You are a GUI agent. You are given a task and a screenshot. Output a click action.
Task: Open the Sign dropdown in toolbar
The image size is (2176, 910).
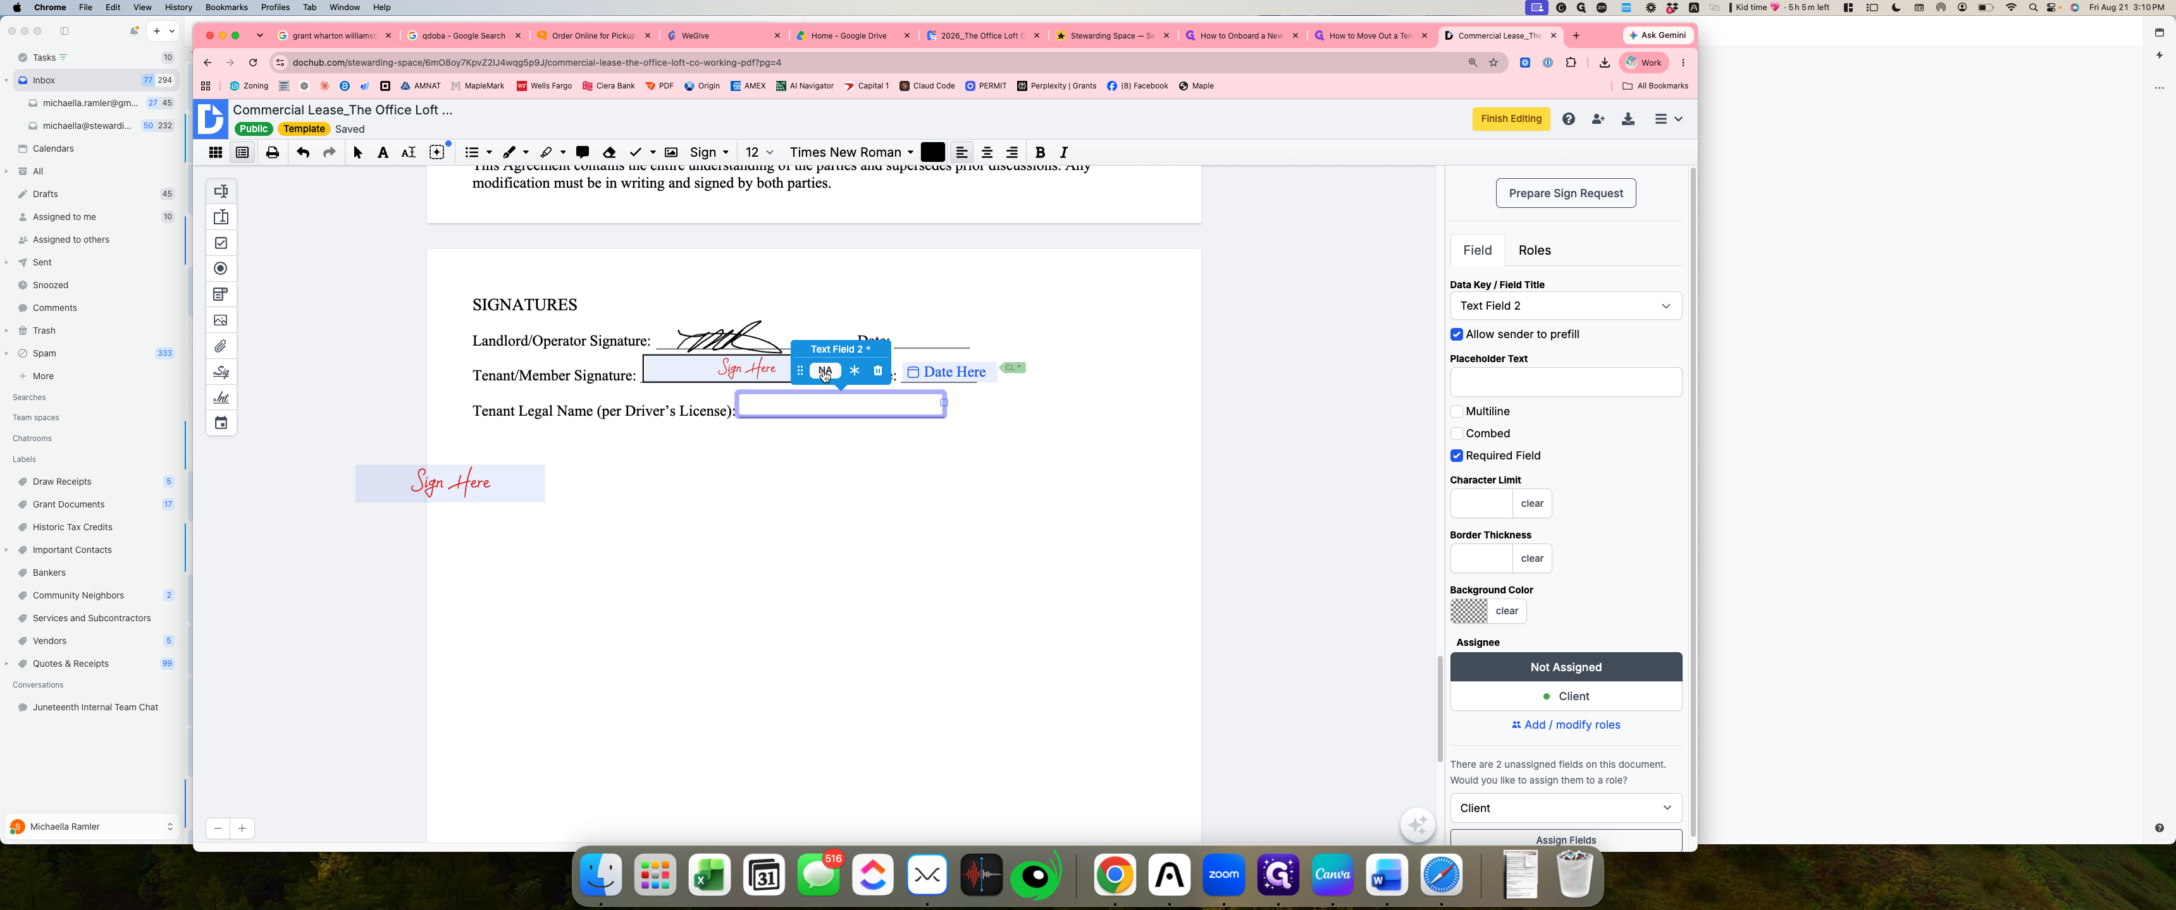click(708, 152)
